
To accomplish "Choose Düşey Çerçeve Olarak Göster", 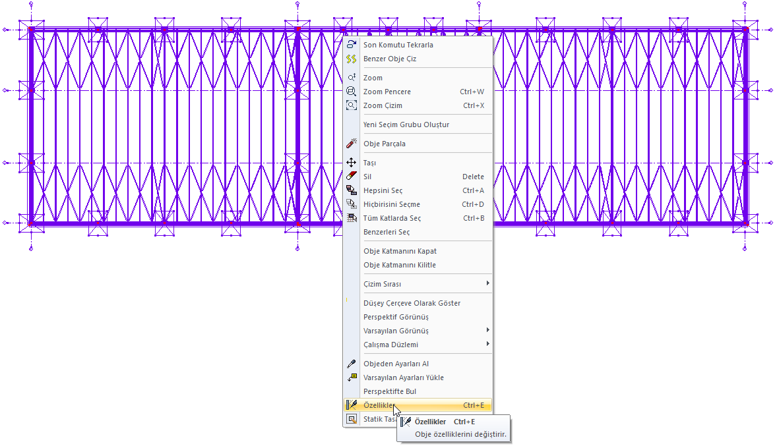I will point(418,303).
